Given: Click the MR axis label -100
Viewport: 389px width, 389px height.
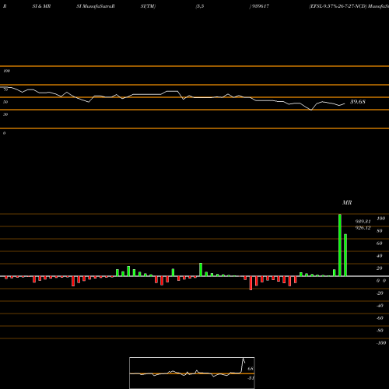Looking at the screenshot, I should coord(381,343).
